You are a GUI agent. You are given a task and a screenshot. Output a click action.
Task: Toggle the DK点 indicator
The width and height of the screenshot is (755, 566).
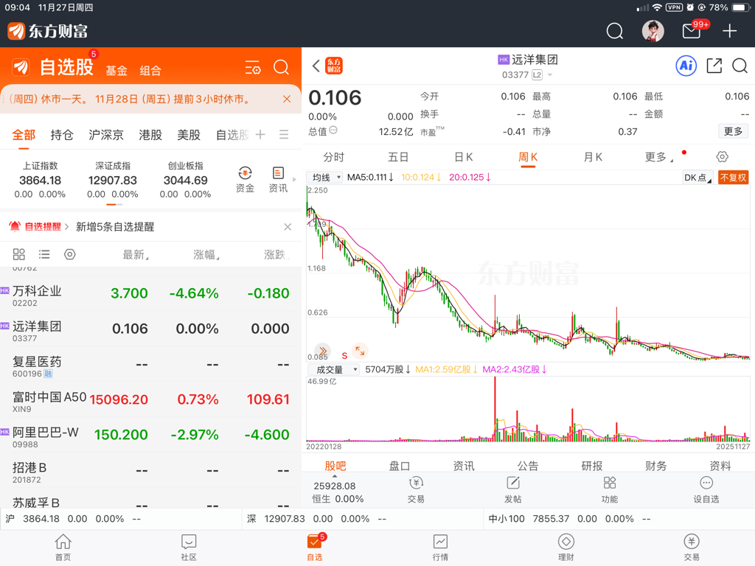pos(697,178)
